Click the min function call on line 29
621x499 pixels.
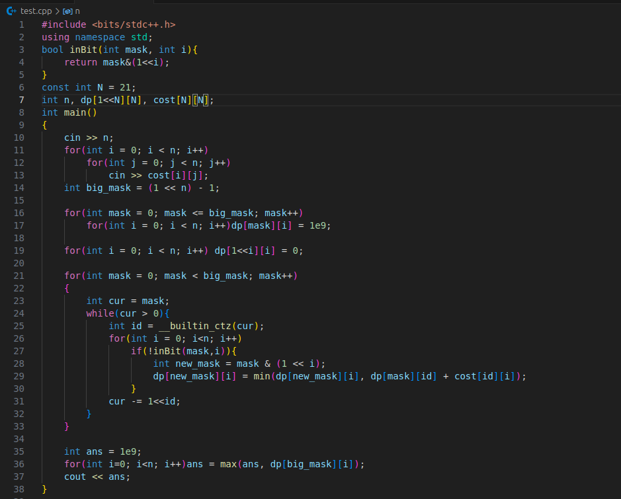(261, 376)
